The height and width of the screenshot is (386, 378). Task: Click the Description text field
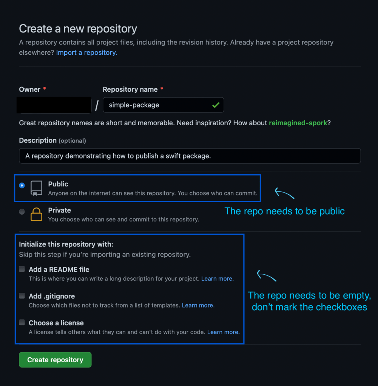tap(190, 156)
